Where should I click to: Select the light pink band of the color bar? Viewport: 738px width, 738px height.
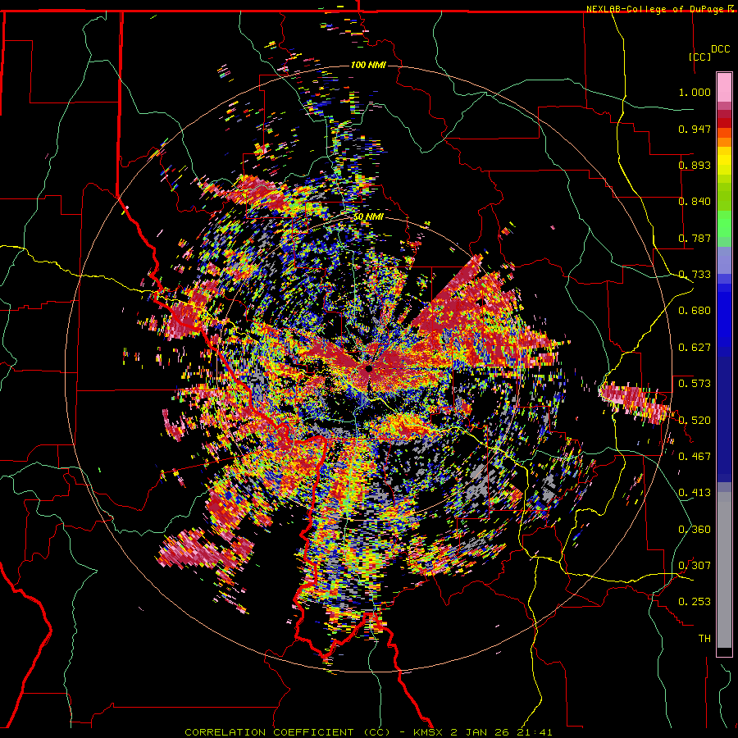(x=724, y=87)
